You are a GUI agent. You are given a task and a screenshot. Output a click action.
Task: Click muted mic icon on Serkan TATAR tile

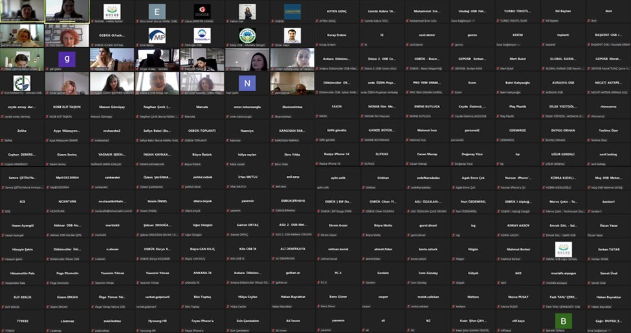coord(590,259)
